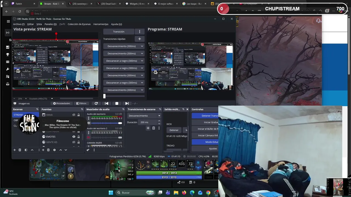The image size is (351, 197).
Task: Move source down arrow in Fuentes
Action: pyautogui.click(x=66, y=150)
